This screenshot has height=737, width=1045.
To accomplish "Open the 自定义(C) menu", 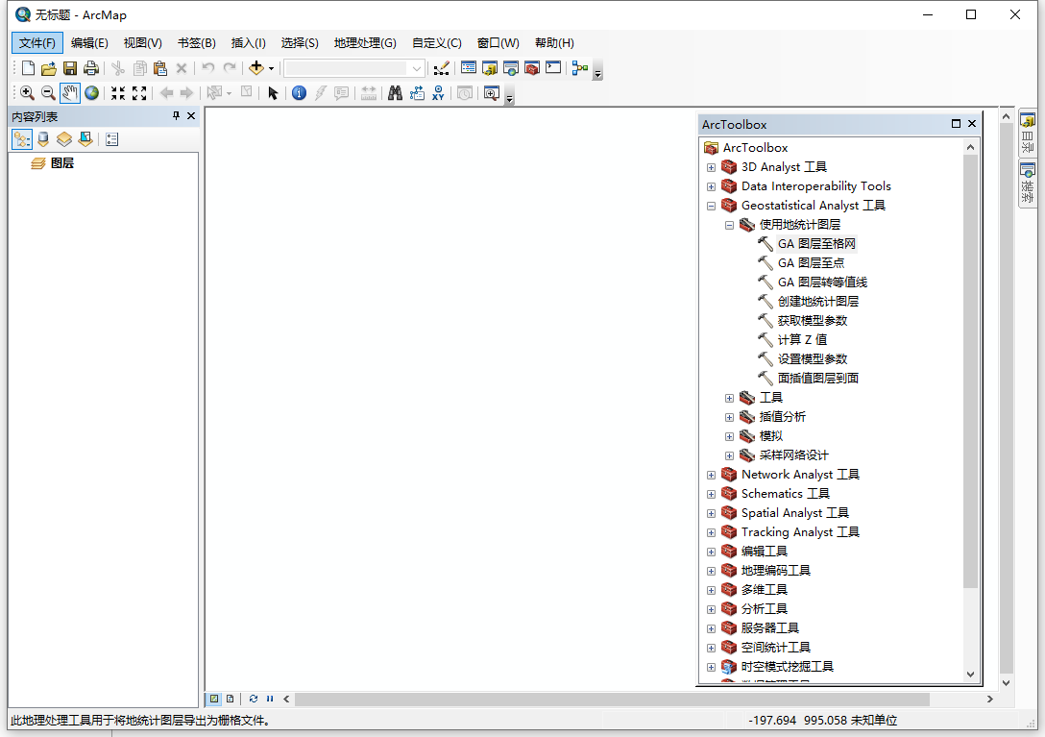I will (436, 42).
